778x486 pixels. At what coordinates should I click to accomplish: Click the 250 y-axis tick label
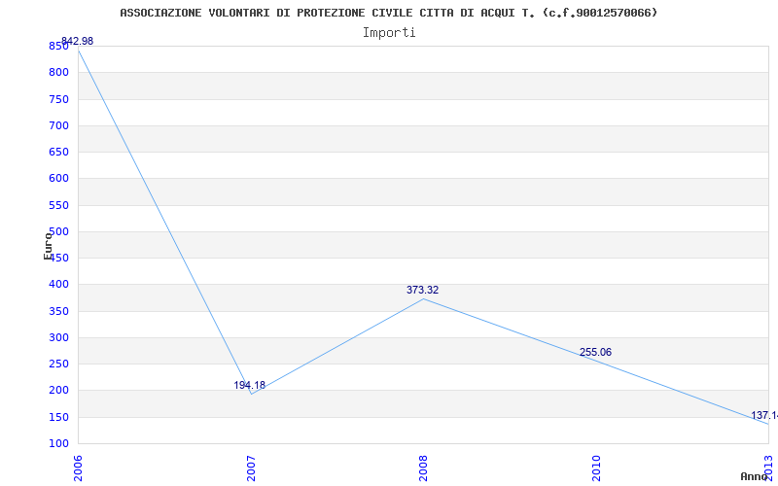pyautogui.click(x=58, y=364)
